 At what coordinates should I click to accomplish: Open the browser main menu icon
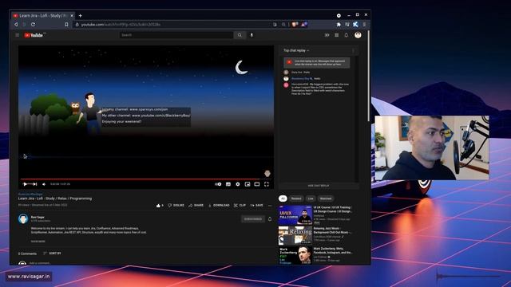[x=364, y=25]
